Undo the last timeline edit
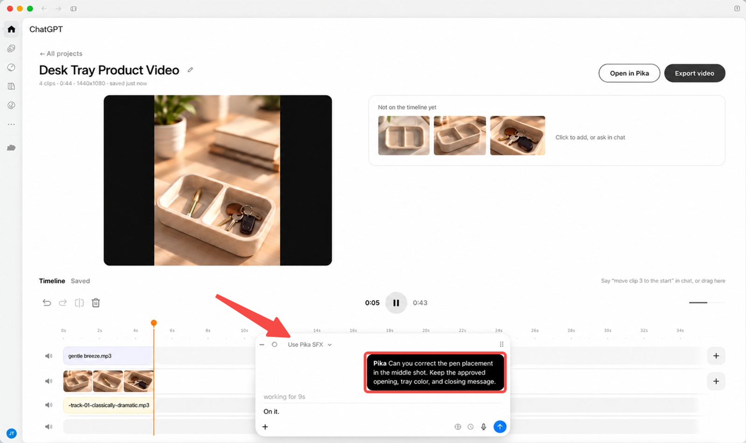The width and height of the screenshot is (746, 443). point(47,302)
